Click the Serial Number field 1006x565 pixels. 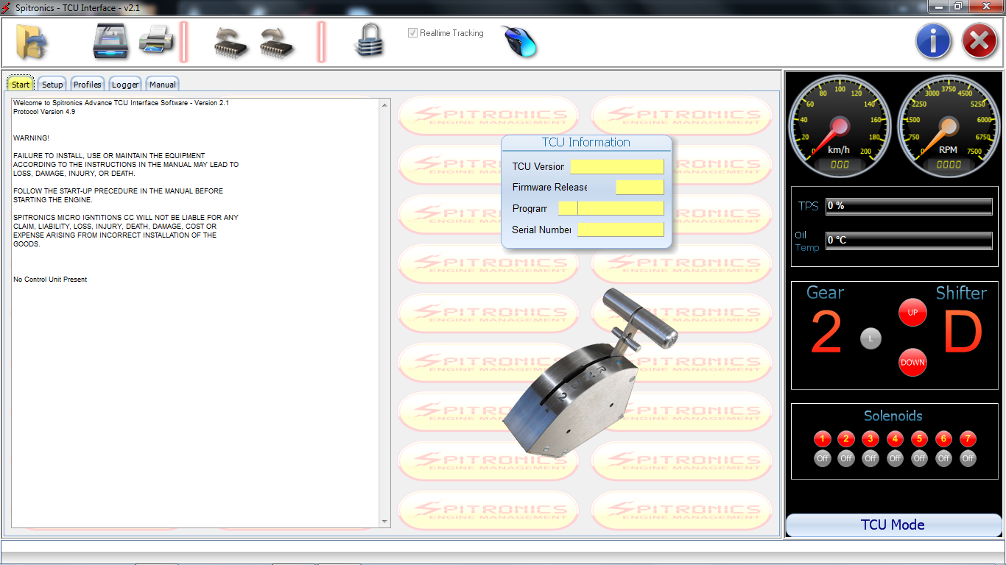pos(621,230)
